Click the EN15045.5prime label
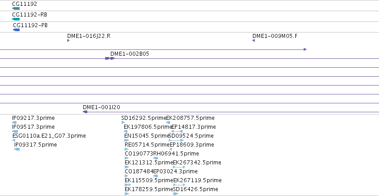The width and height of the screenshot is (379, 196). click(x=147, y=136)
